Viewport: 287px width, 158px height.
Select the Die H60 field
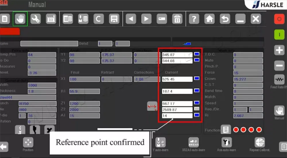(38, 109)
